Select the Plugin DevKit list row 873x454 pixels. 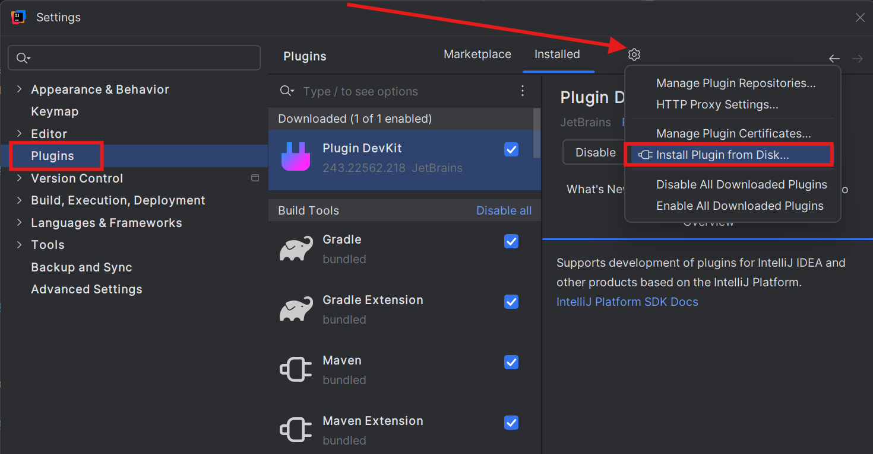tap(404, 160)
